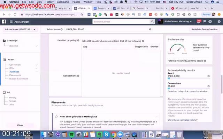
Task: Click the info icon next to Connections
Action: point(78,76)
